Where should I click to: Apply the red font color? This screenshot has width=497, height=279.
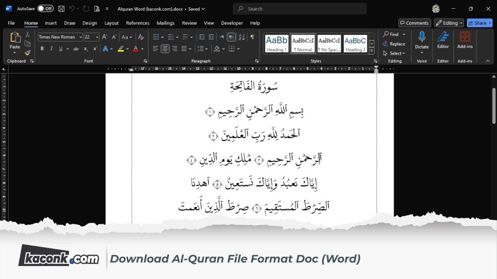136,49
